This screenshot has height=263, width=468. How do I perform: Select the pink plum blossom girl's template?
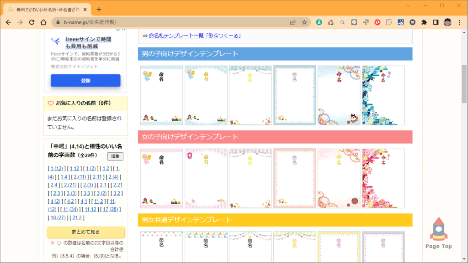pos(383,178)
